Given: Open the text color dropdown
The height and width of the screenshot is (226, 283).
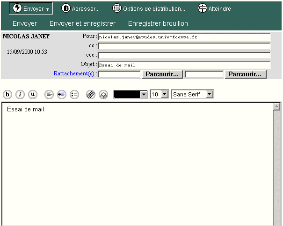Looking at the screenshot, I should pyautogui.click(x=144, y=95).
